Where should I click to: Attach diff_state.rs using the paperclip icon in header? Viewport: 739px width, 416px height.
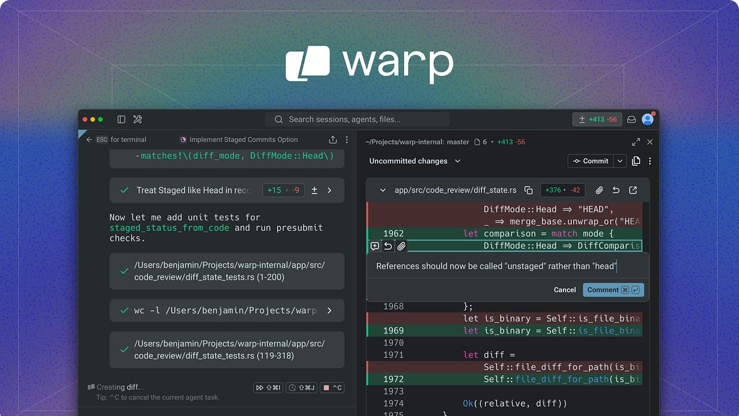[x=599, y=190]
